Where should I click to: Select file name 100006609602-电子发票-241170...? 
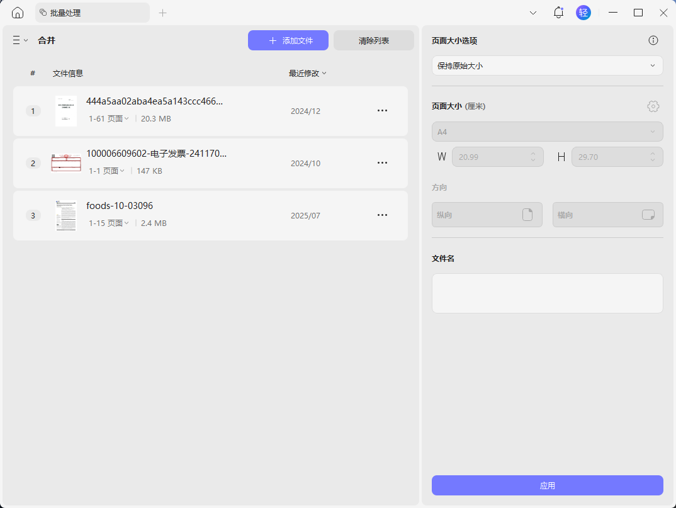tap(156, 154)
